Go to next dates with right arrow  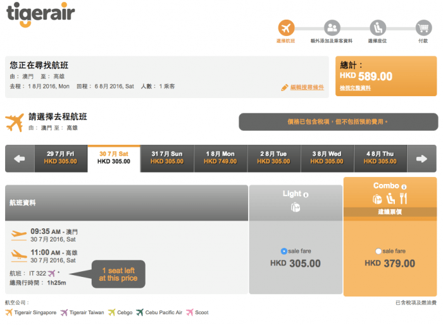click(421, 159)
